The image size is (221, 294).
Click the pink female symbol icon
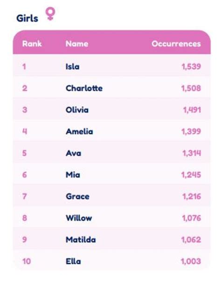50,13
